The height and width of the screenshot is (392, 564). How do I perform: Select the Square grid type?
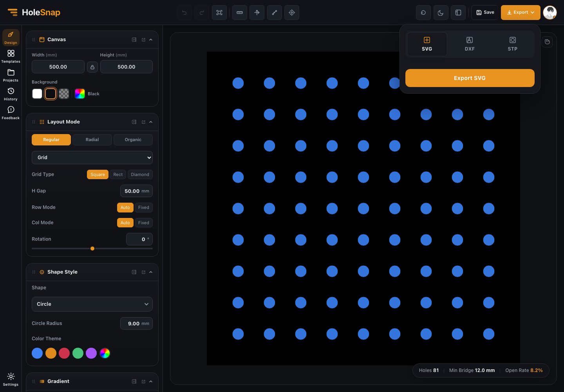[x=98, y=174]
